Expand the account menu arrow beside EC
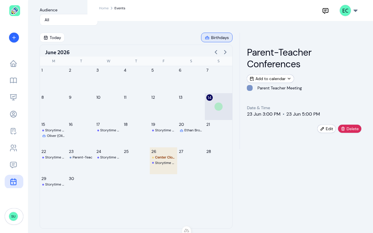The image size is (373, 233). (x=356, y=11)
